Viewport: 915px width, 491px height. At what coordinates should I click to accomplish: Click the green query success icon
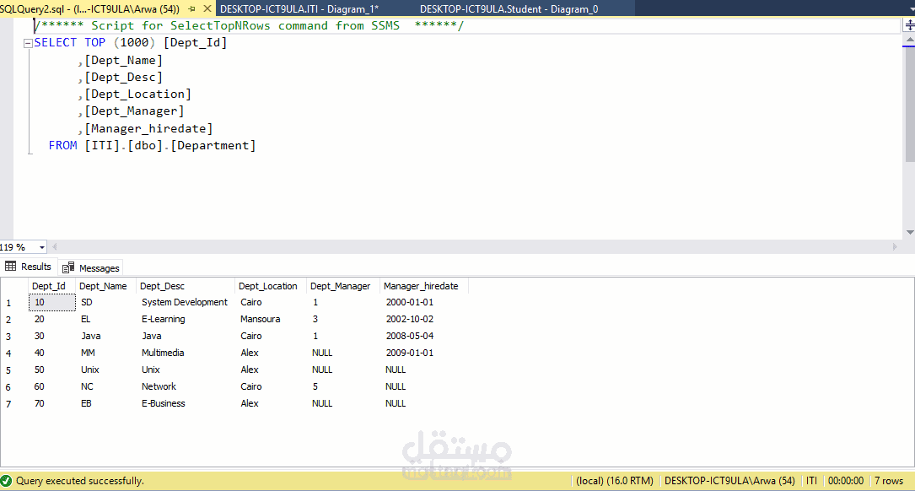point(7,481)
